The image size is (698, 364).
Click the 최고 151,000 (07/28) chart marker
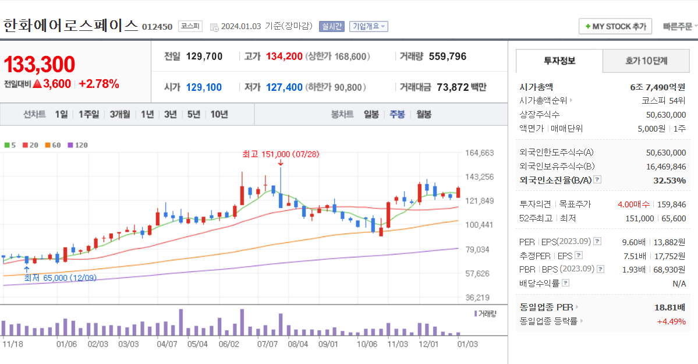click(281, 154)
